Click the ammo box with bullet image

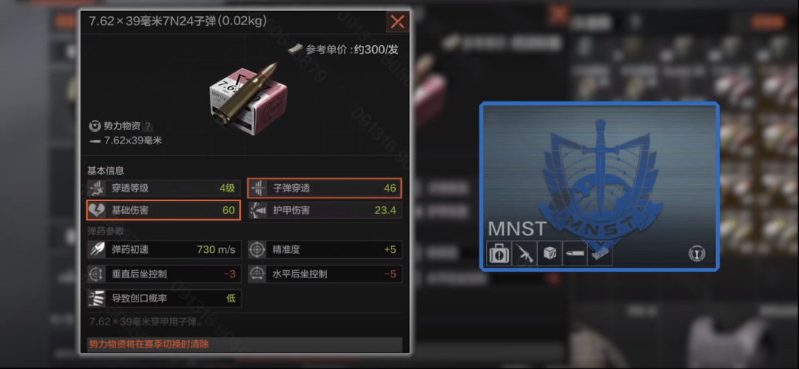click(x=248, y=98)
